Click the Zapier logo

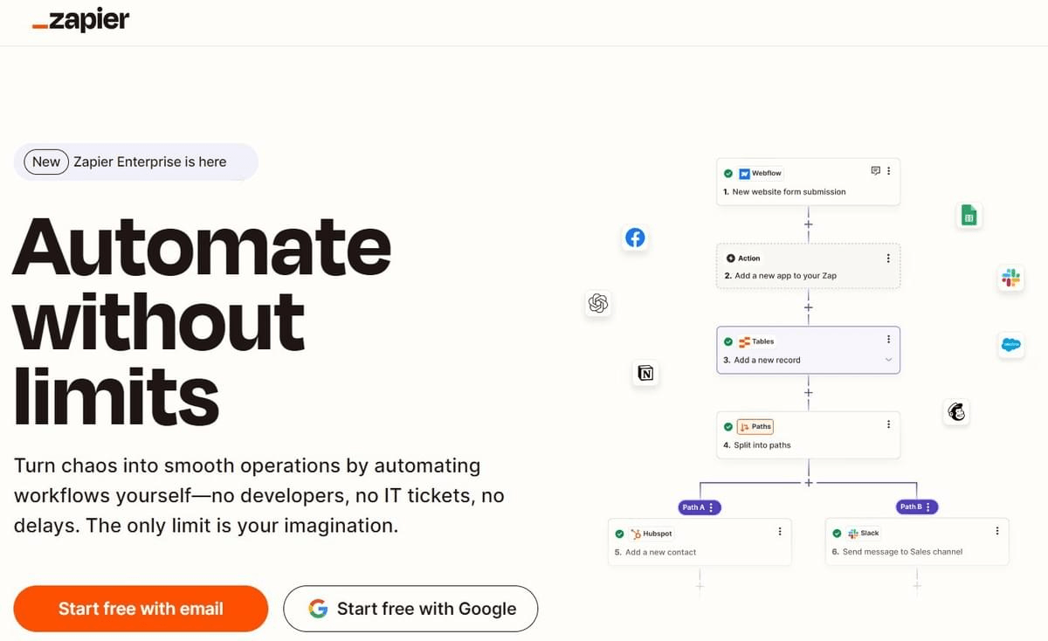point(80,19)
